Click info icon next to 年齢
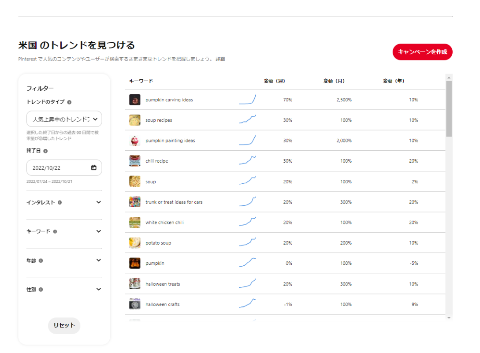The height and width of the screenshot is (353, 480). point(41,260)
